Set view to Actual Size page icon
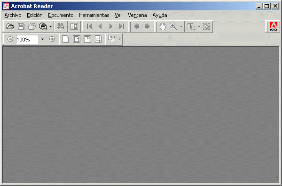282x186 pixels. (66, 39)
